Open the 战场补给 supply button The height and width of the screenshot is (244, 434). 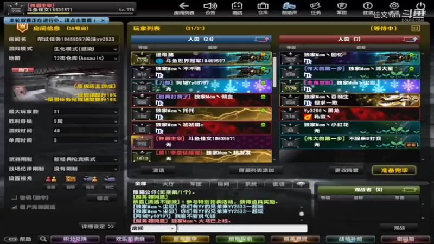point(350,239)
